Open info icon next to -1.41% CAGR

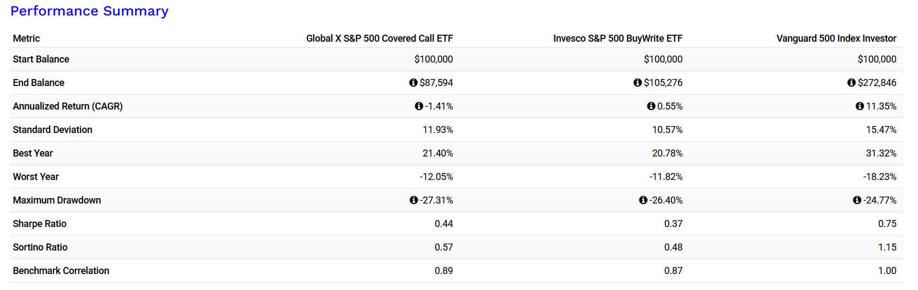tap(419, 106)
